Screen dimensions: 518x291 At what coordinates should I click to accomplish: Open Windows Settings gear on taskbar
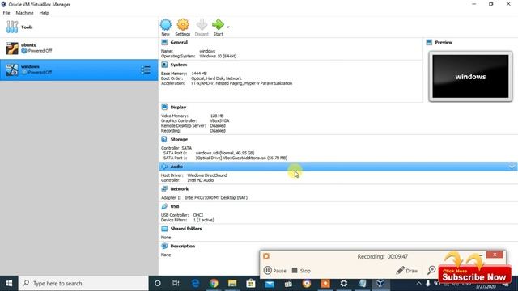click(343, 284)
